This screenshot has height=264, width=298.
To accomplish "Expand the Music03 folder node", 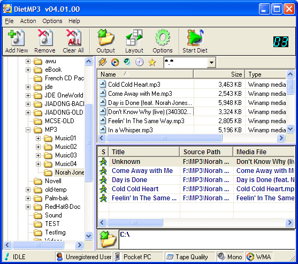I will pos(38,155).
